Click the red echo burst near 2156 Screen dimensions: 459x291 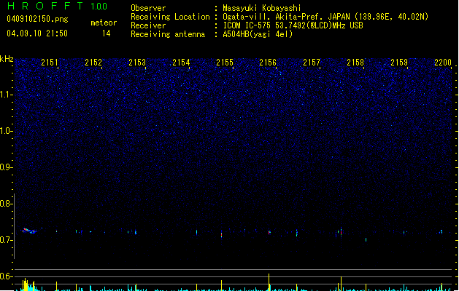pyautogui.click(x=269, y=232)
